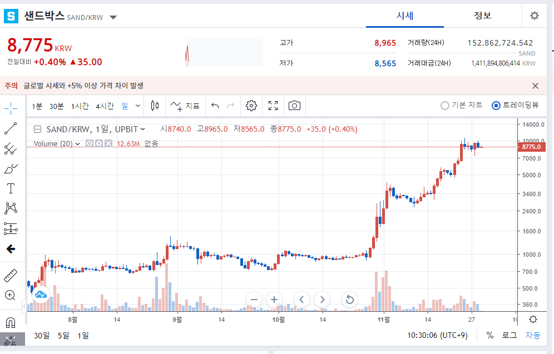
Task: Open the prediction and measurement tools
Action: (x=11, y=229)
